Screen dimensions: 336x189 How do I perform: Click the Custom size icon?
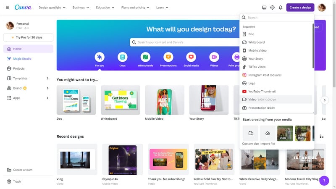point(250,133)
